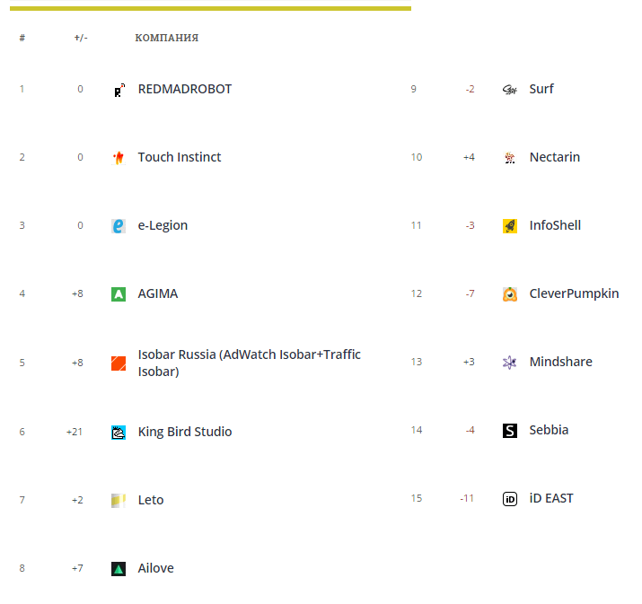Click the iD EAST logo icon
Viewport: 642px width, 604px height.
510,499
